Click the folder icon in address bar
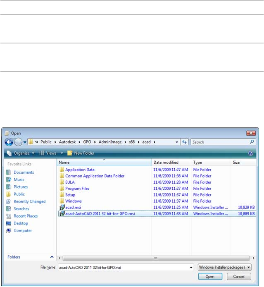This screenshot has height=287, width=264. click(x=31, y=142)
